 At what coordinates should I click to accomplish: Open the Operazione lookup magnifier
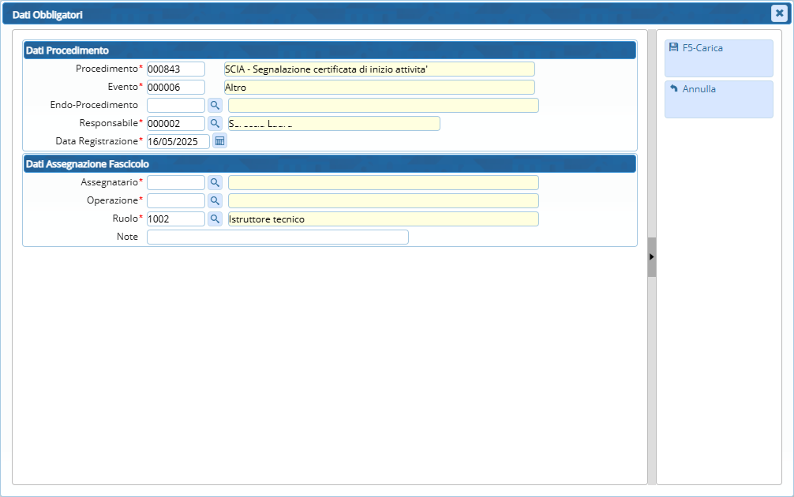click(x=215, y=200)
